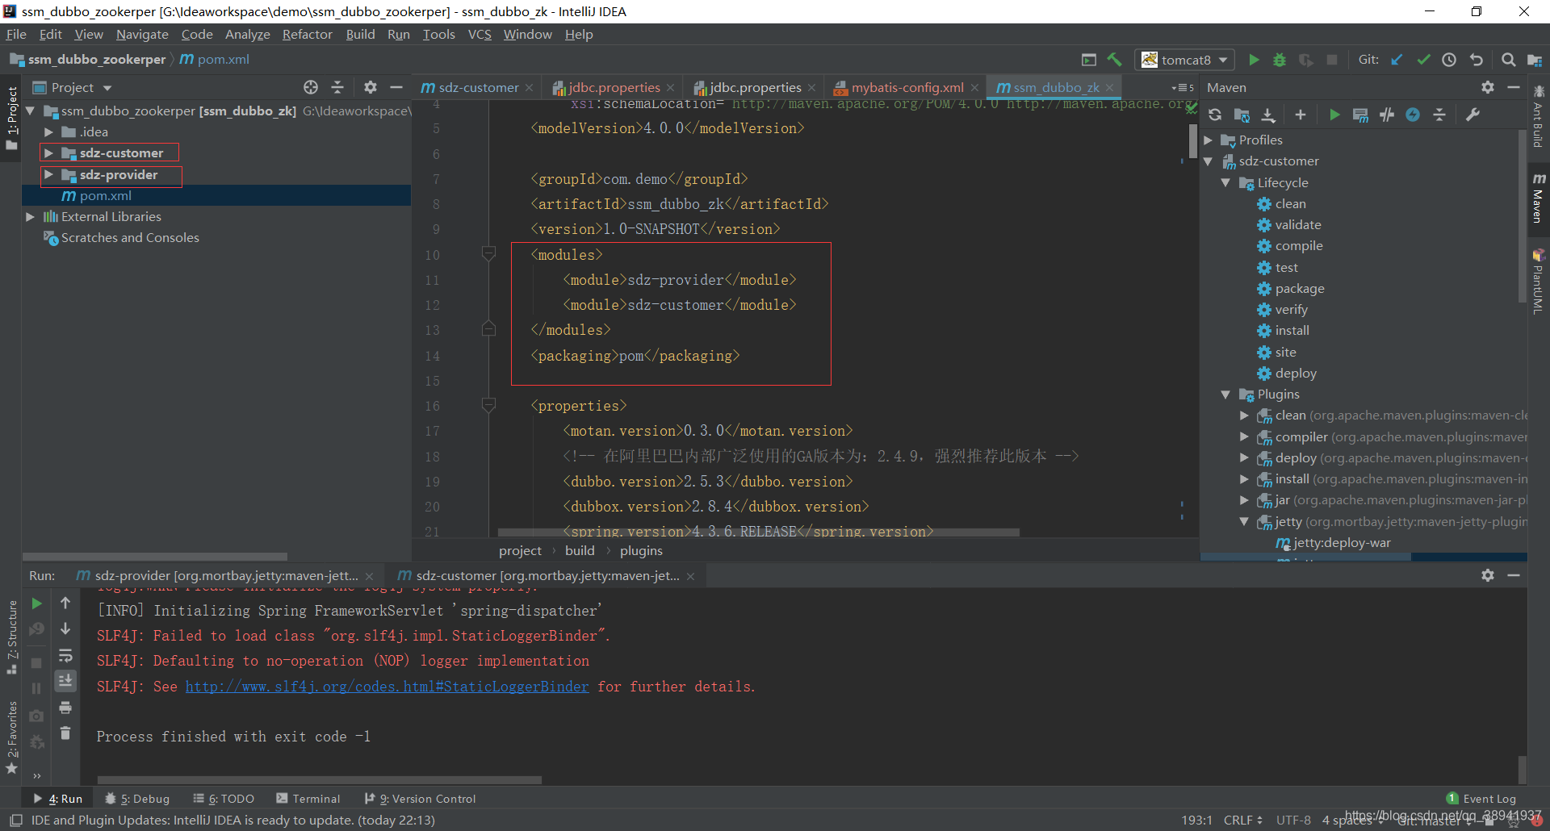Click Project panel horizontal scrollbar
This screenshot has width=1550, height=831.
coord(155,557)
